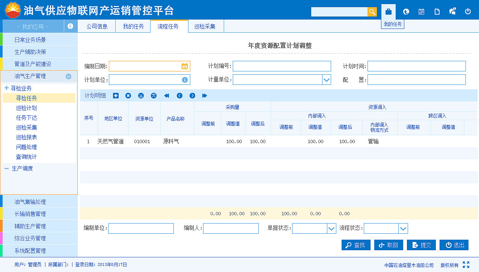Click the orange search magnifier button
The height and width of the screenshot is (272, 479).
[372, 12]
